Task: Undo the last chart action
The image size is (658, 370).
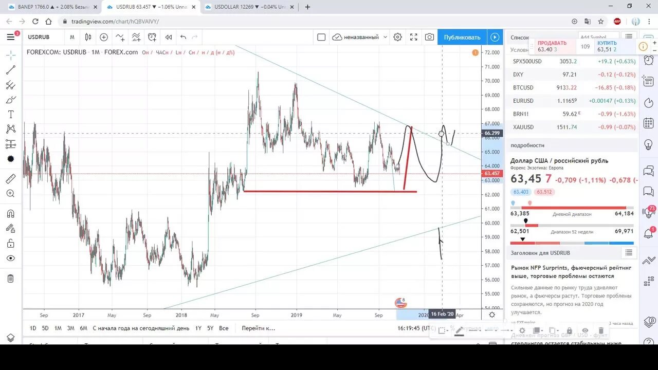Action: click(x=183, y=37)
